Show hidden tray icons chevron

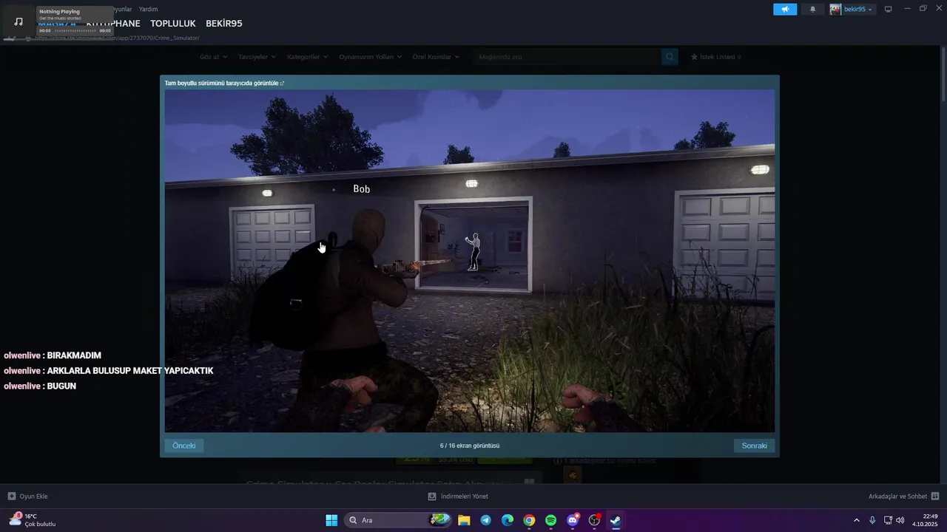pos(857,520)
